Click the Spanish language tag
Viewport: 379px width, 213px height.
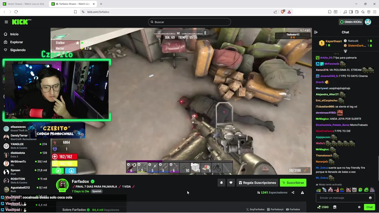coord(97,191)
